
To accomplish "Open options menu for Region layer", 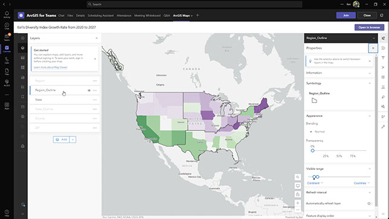I will [95, 81].
